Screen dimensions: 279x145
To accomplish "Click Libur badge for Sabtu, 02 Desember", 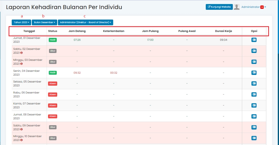I will point(53,51).
